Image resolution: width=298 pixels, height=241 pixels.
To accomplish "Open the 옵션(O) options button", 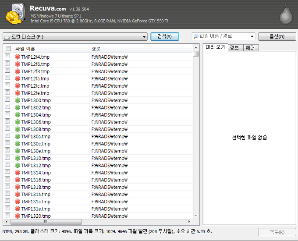I will tap(277, 36).
